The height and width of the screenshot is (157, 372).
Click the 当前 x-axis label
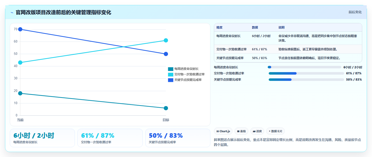(20, 120)
